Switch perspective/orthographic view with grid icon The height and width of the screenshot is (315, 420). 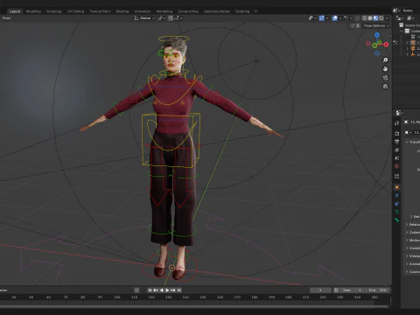[385, 87]
